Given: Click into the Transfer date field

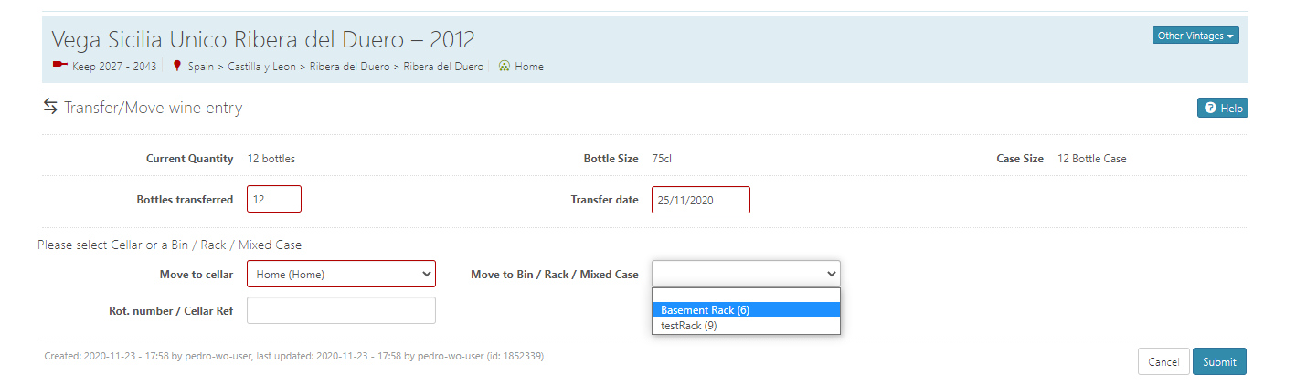Looking at the screenshot, I should pos(700,200).
